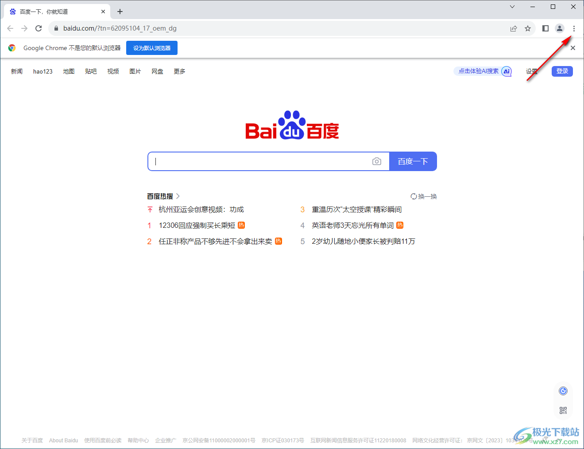Open a new tab with plus button
584x449 pixels.
point(120,12)
